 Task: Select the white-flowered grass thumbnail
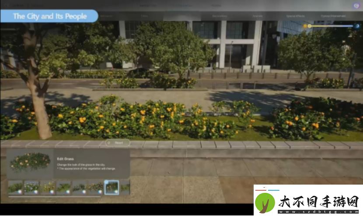coord(32,187)
